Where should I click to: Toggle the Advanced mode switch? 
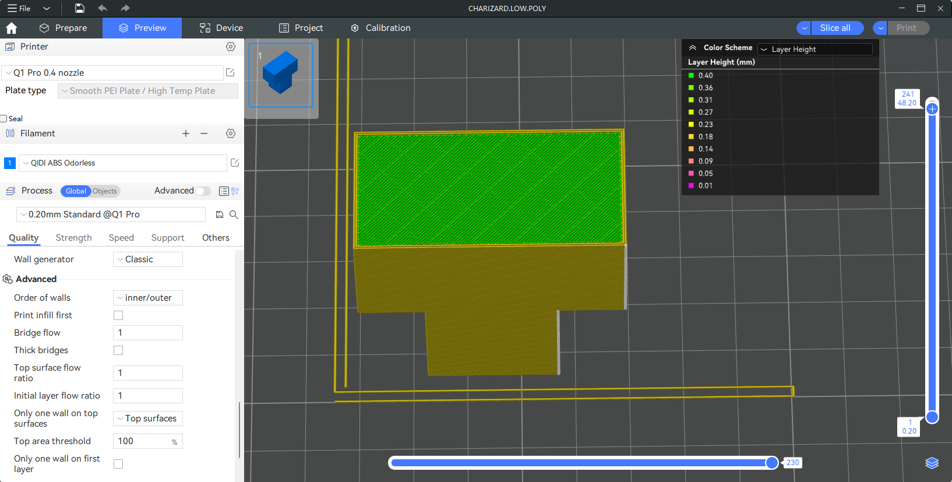[203, 191]
